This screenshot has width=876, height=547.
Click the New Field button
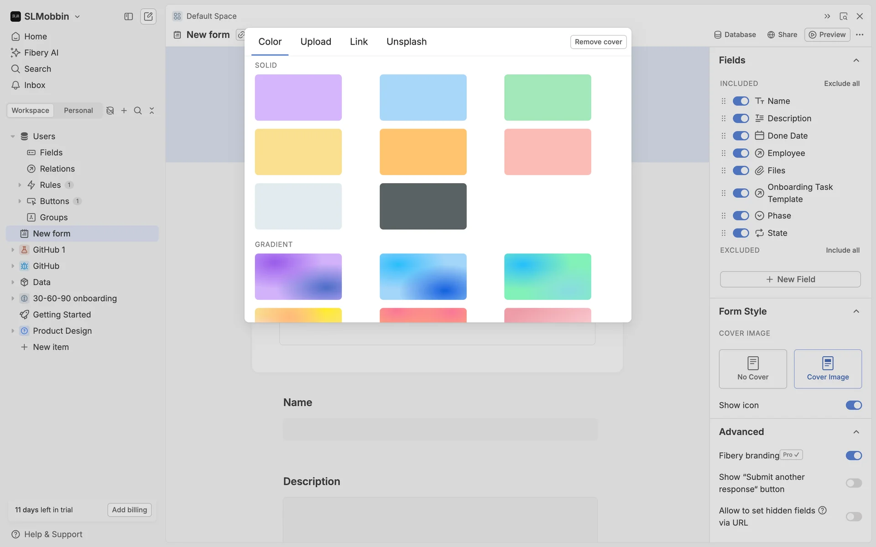click(790, 279)
